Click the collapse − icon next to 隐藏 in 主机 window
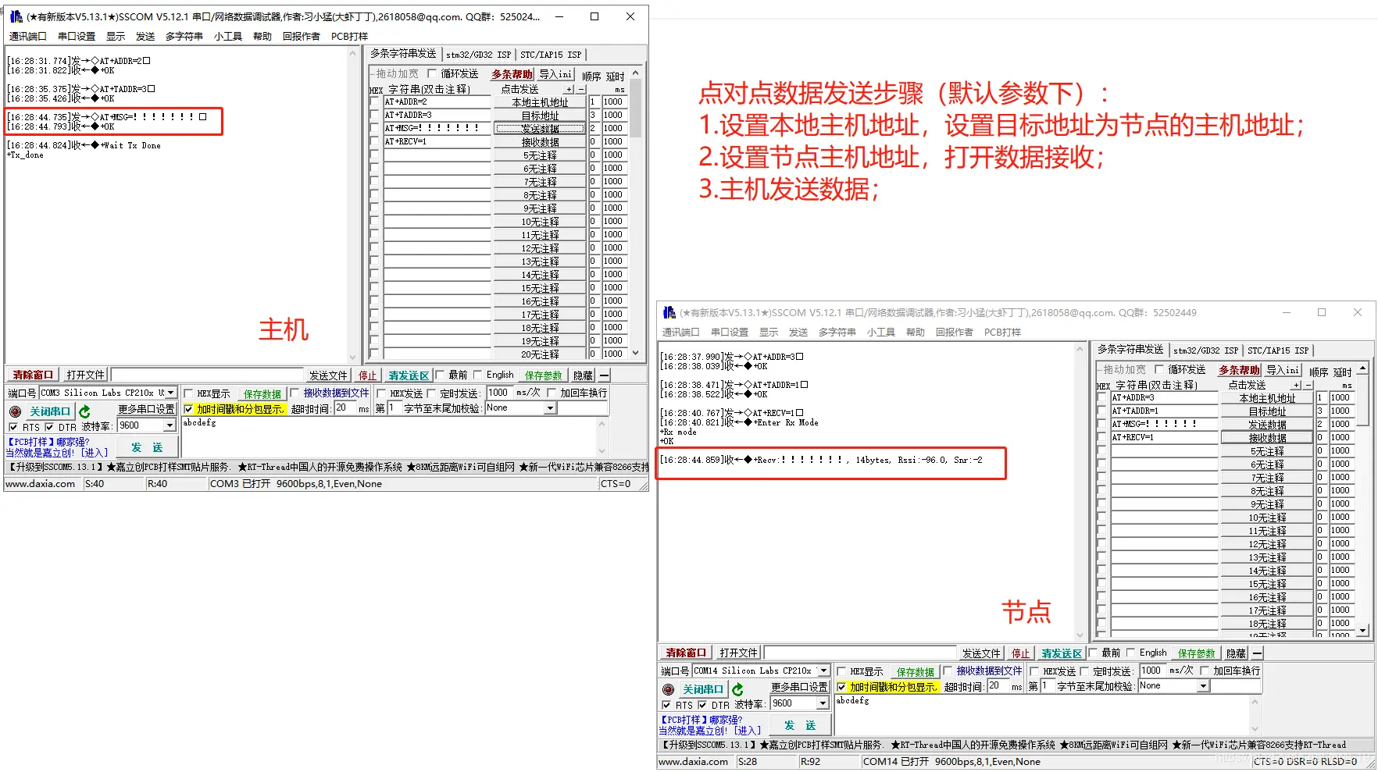The height and width of the screenshot is (772, 1378). click(x=605, y=375)
